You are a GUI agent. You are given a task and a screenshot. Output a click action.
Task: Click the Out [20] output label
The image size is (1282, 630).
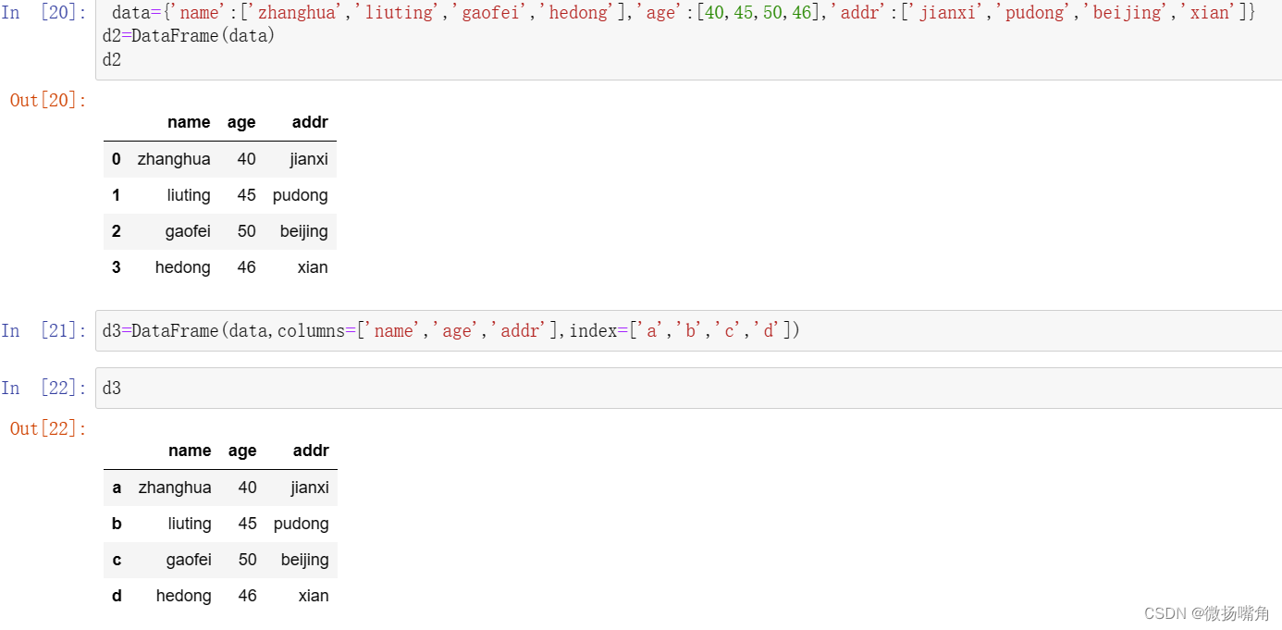click(47, 100)
